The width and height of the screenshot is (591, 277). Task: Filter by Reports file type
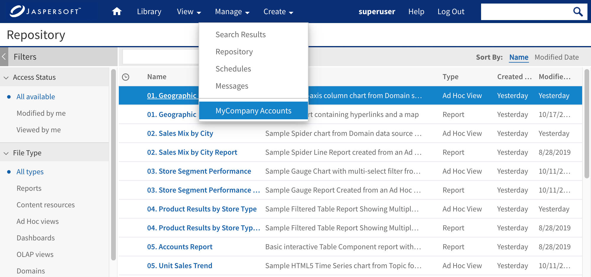click(29, 188)
